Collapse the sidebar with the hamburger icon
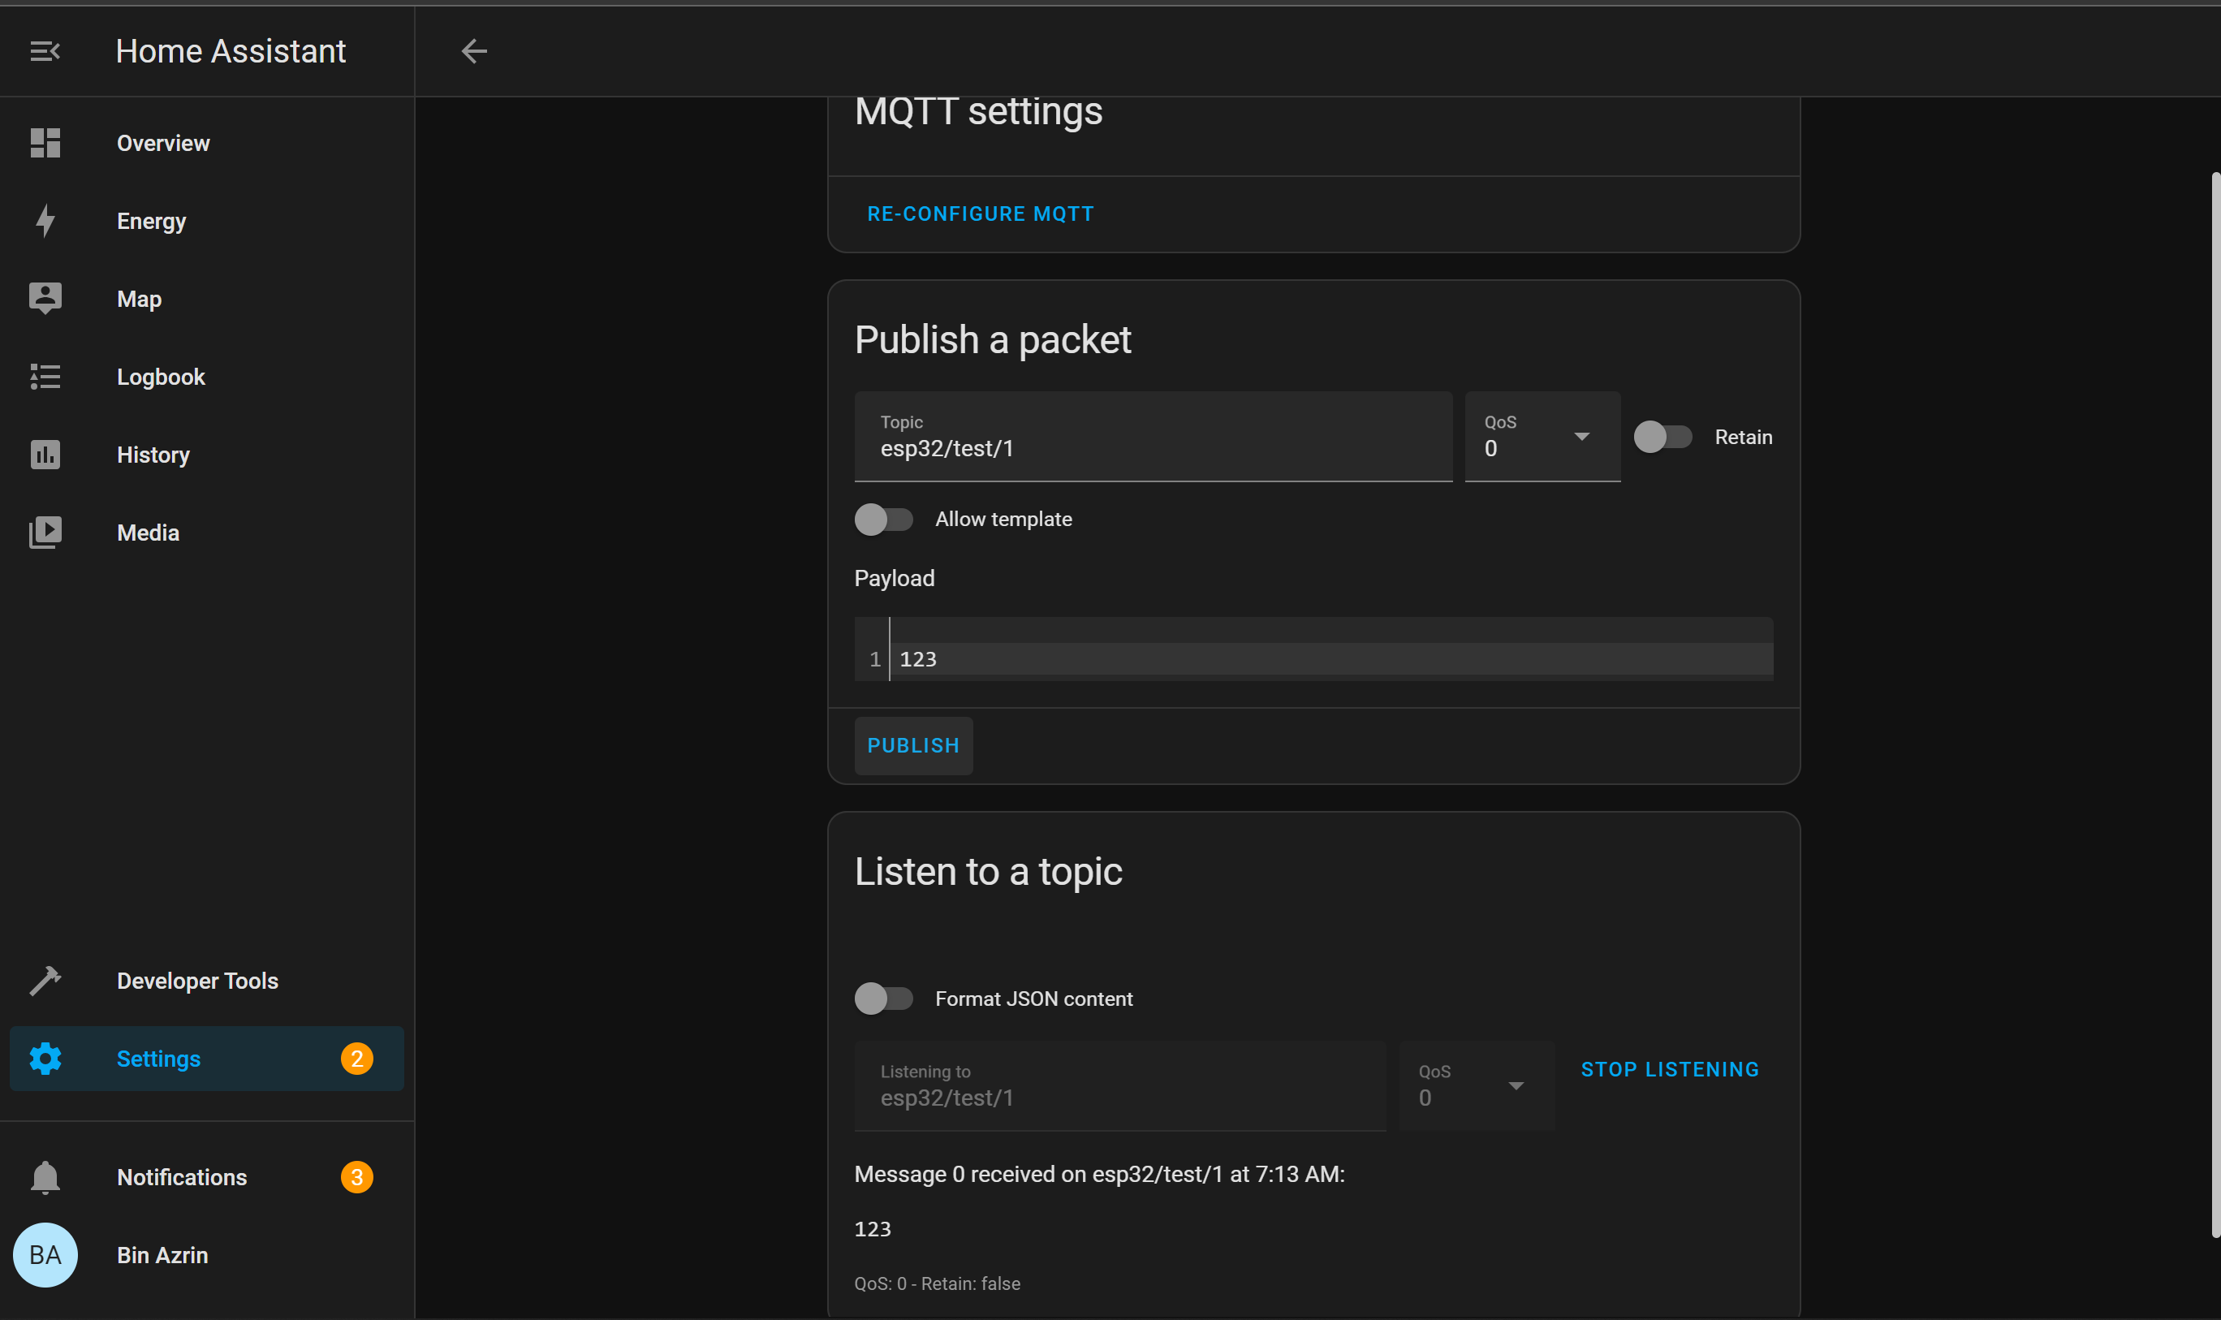 click(45, 52)
